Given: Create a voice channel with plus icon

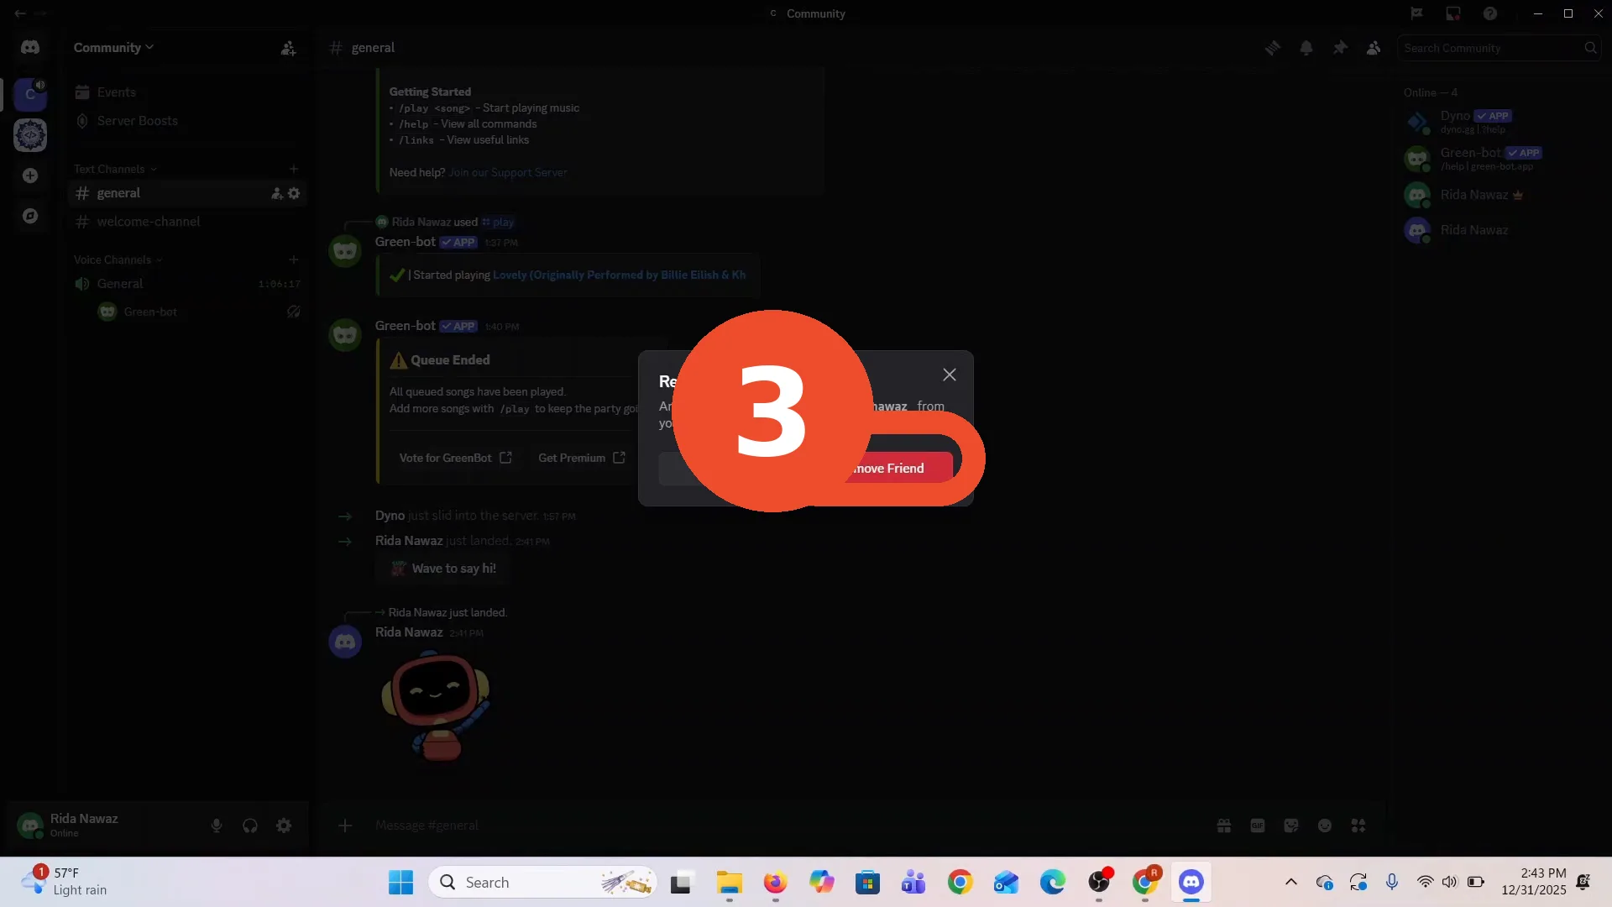Looking at the screenshot, I should (293, 260).
